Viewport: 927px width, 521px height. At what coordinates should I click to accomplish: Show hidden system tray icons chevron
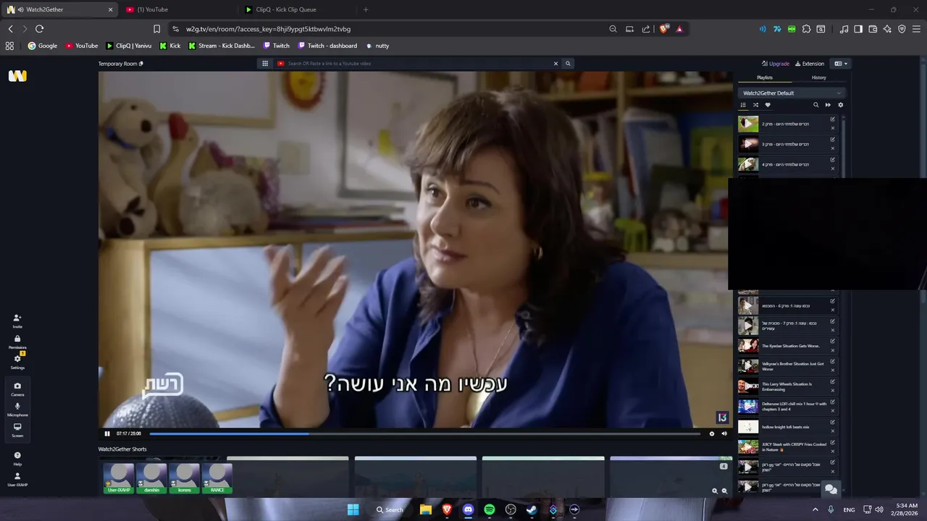(x=815, y=509)
